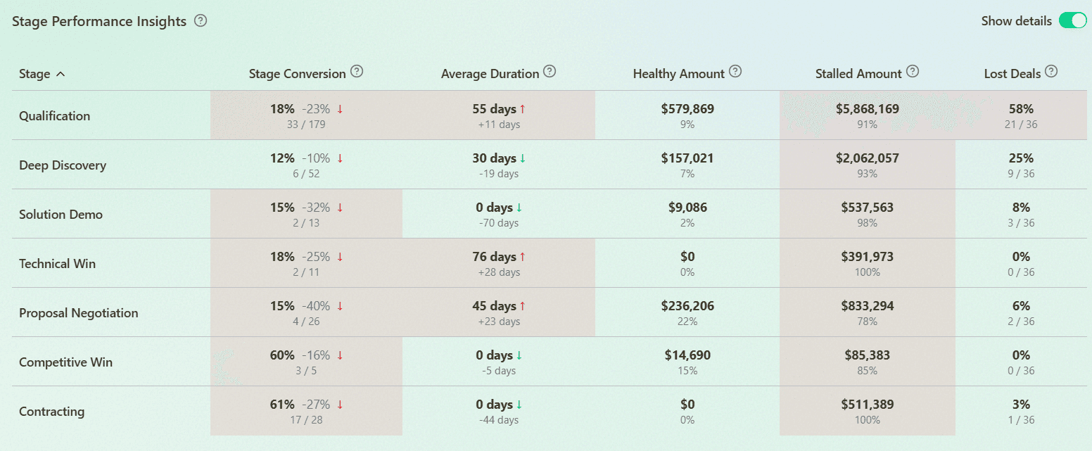Open the Qualification stage entry

click(x=54, y=115)
